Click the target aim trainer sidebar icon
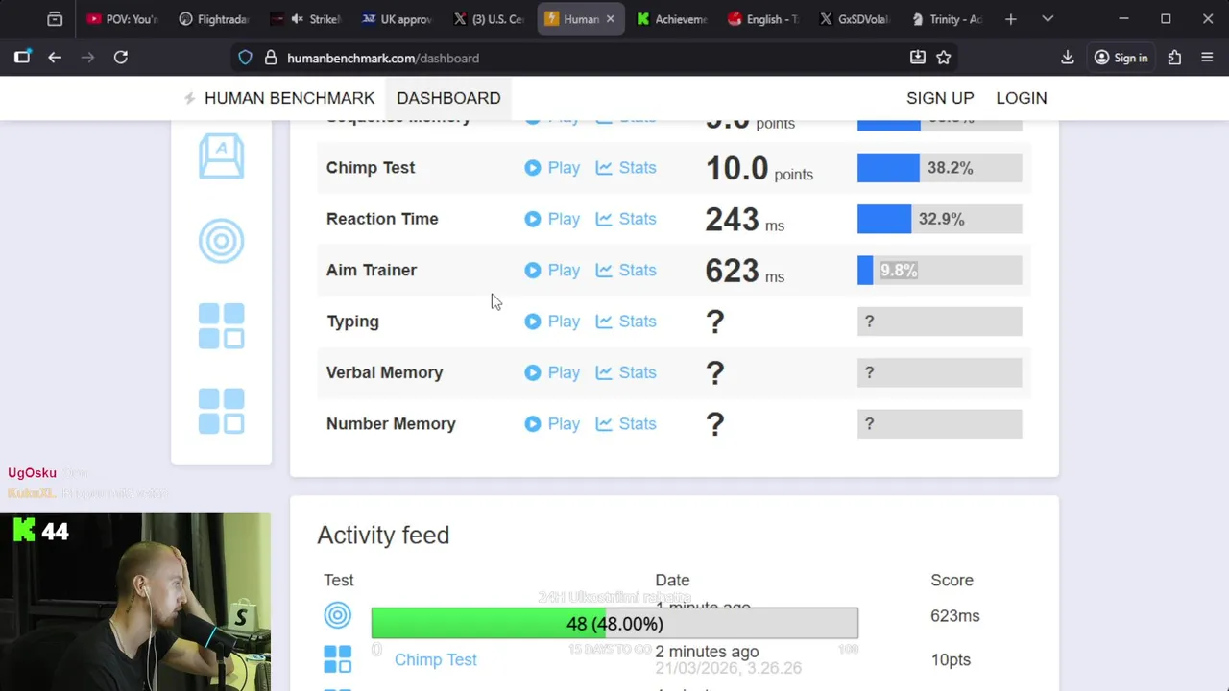This screenshot has width=1229, height=691. pyautogui.click(x=222, y=241)
